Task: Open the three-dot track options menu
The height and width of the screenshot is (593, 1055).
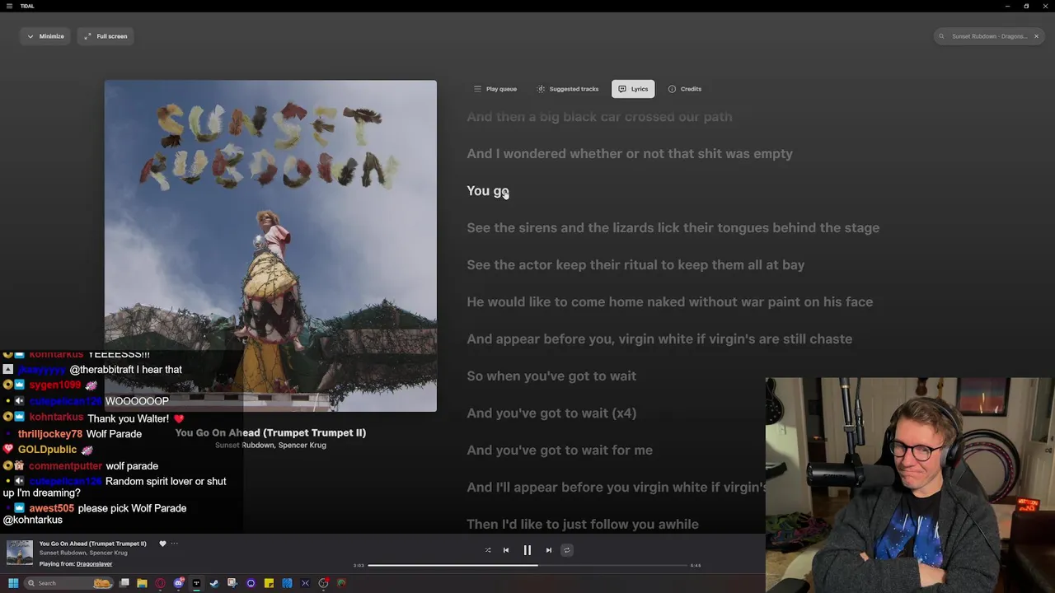Action: coord(174,544)
